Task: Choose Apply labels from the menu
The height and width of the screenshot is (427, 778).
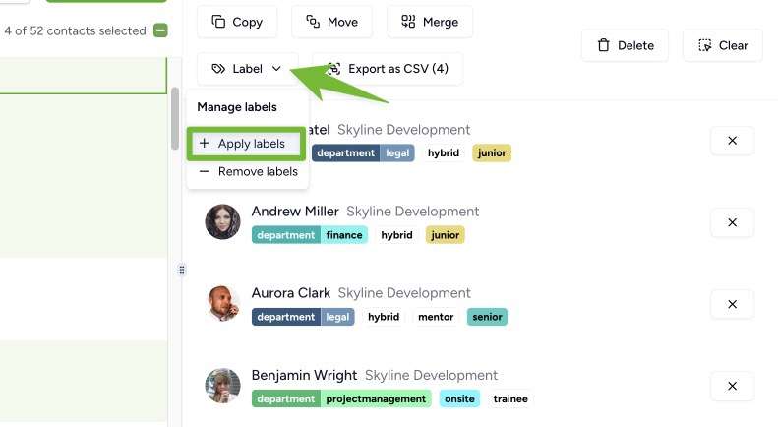Action: click(246, 144)
